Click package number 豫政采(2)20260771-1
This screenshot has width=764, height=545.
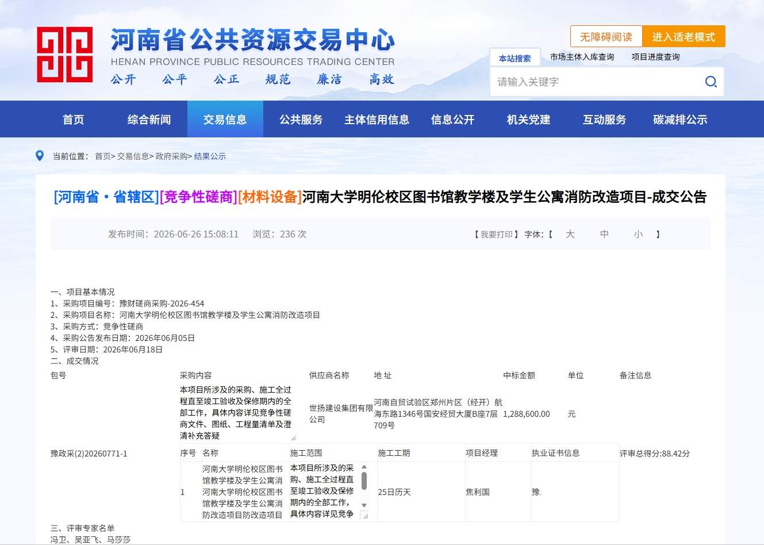pos(89,454)
